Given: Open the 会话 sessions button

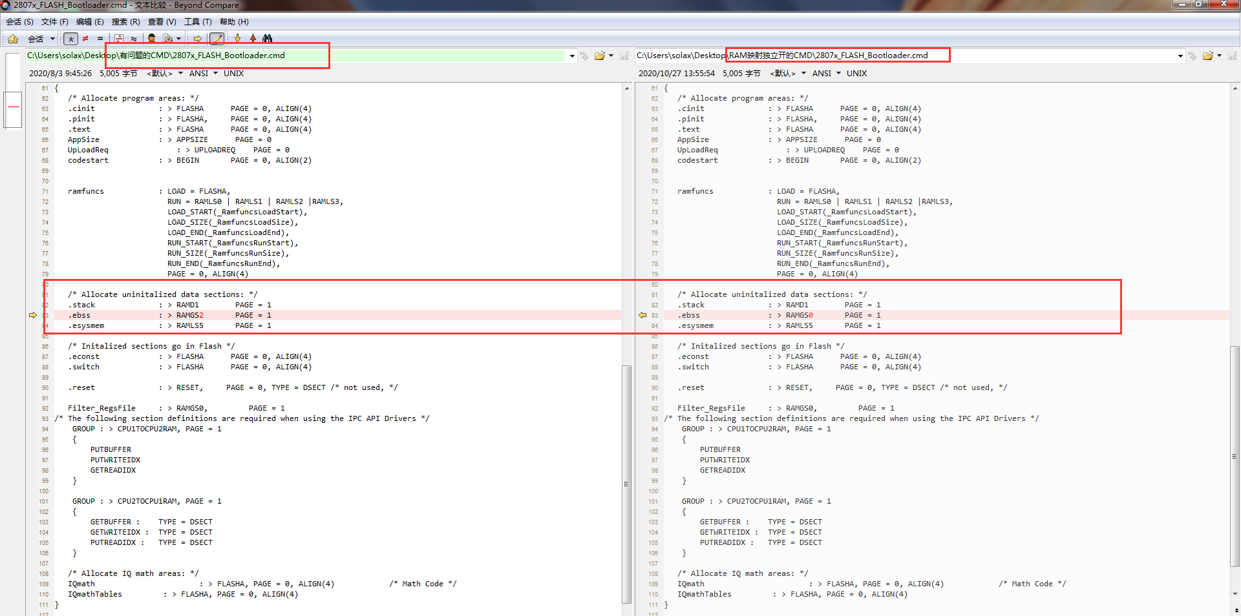Looking at the screenshot, I should (x=36, y=39).
